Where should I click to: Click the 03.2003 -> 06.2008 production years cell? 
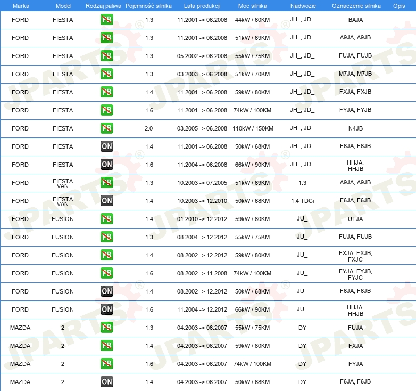tap(202, 74)
